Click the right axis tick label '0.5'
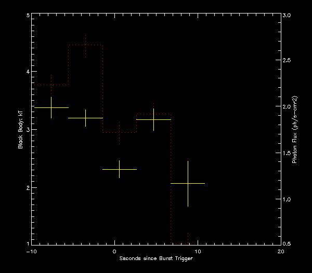Image resolution: width=312 pixels, height=273 pixels. point(287,244)
